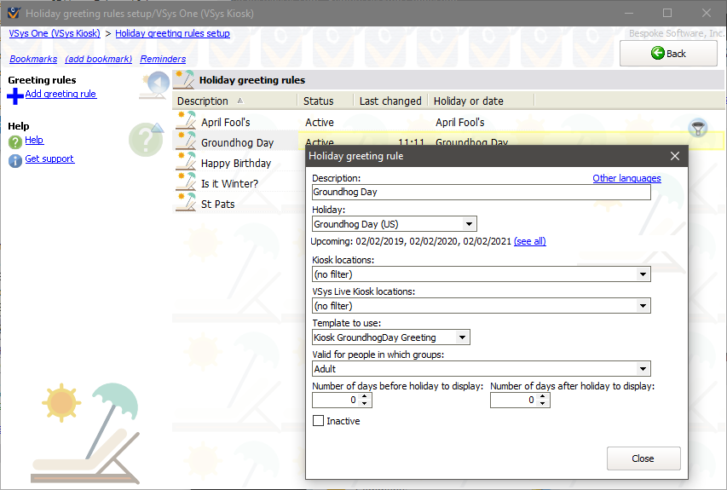Click the St Pats row icon
Screen dimensions: 727x490
pyautogui.click(x=187, y=204)
